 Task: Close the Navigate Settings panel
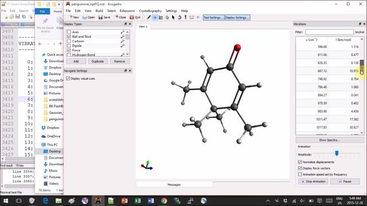click(130, 70)
